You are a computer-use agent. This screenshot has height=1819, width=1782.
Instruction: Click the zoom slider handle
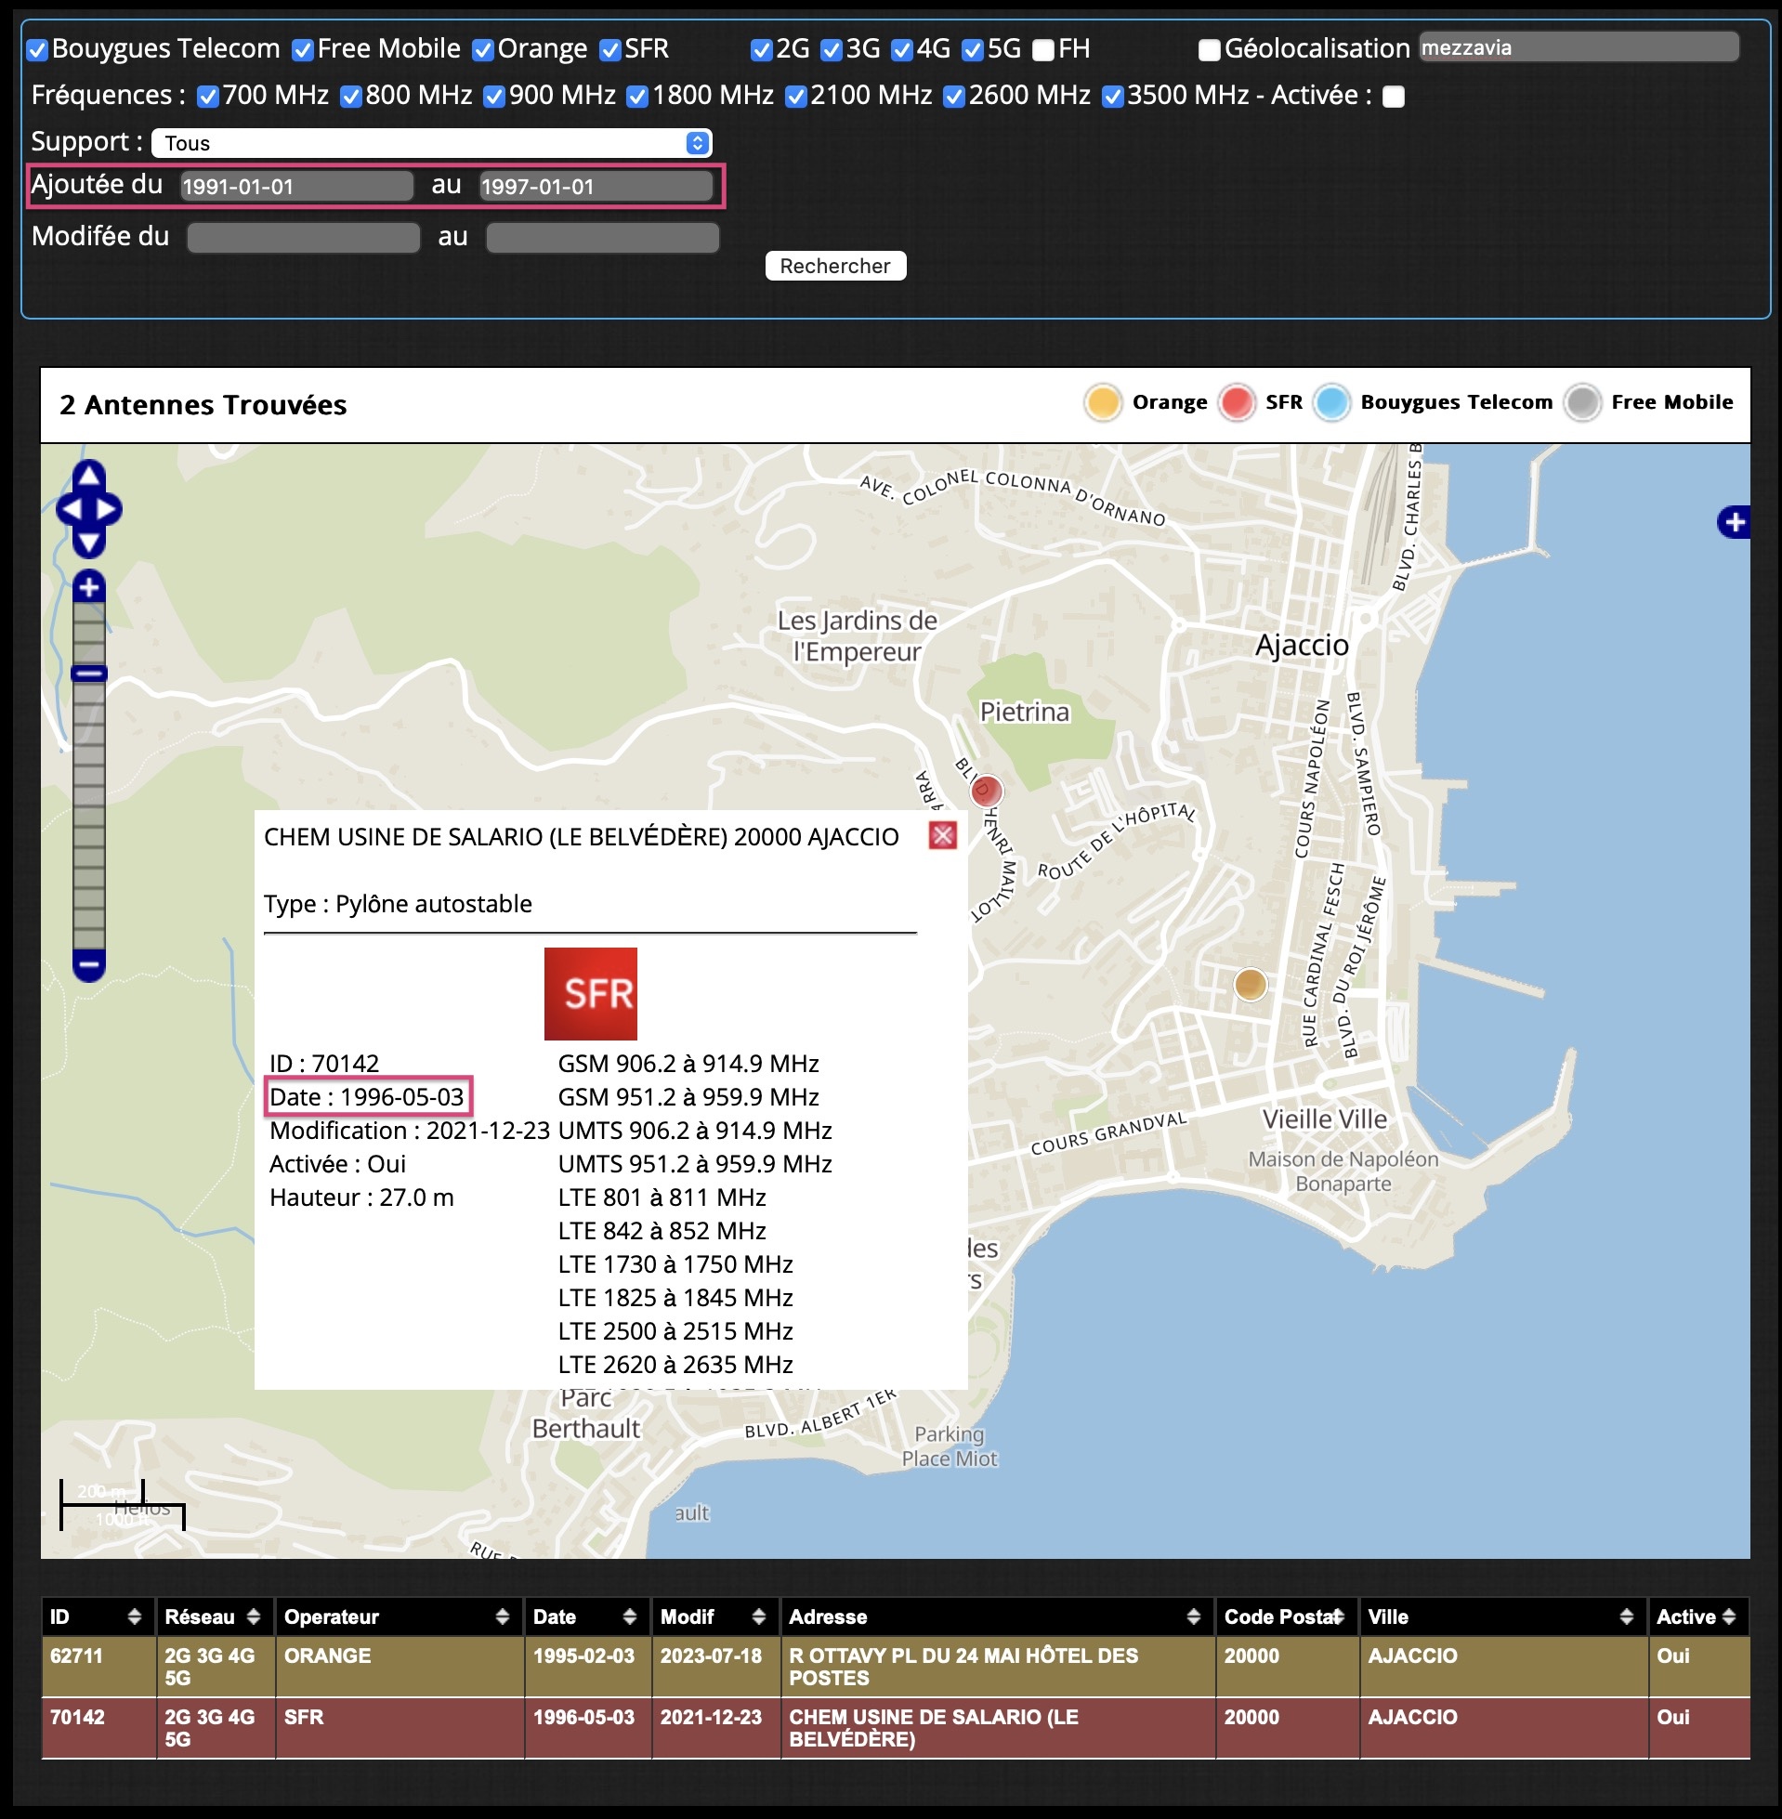point(89,674)
